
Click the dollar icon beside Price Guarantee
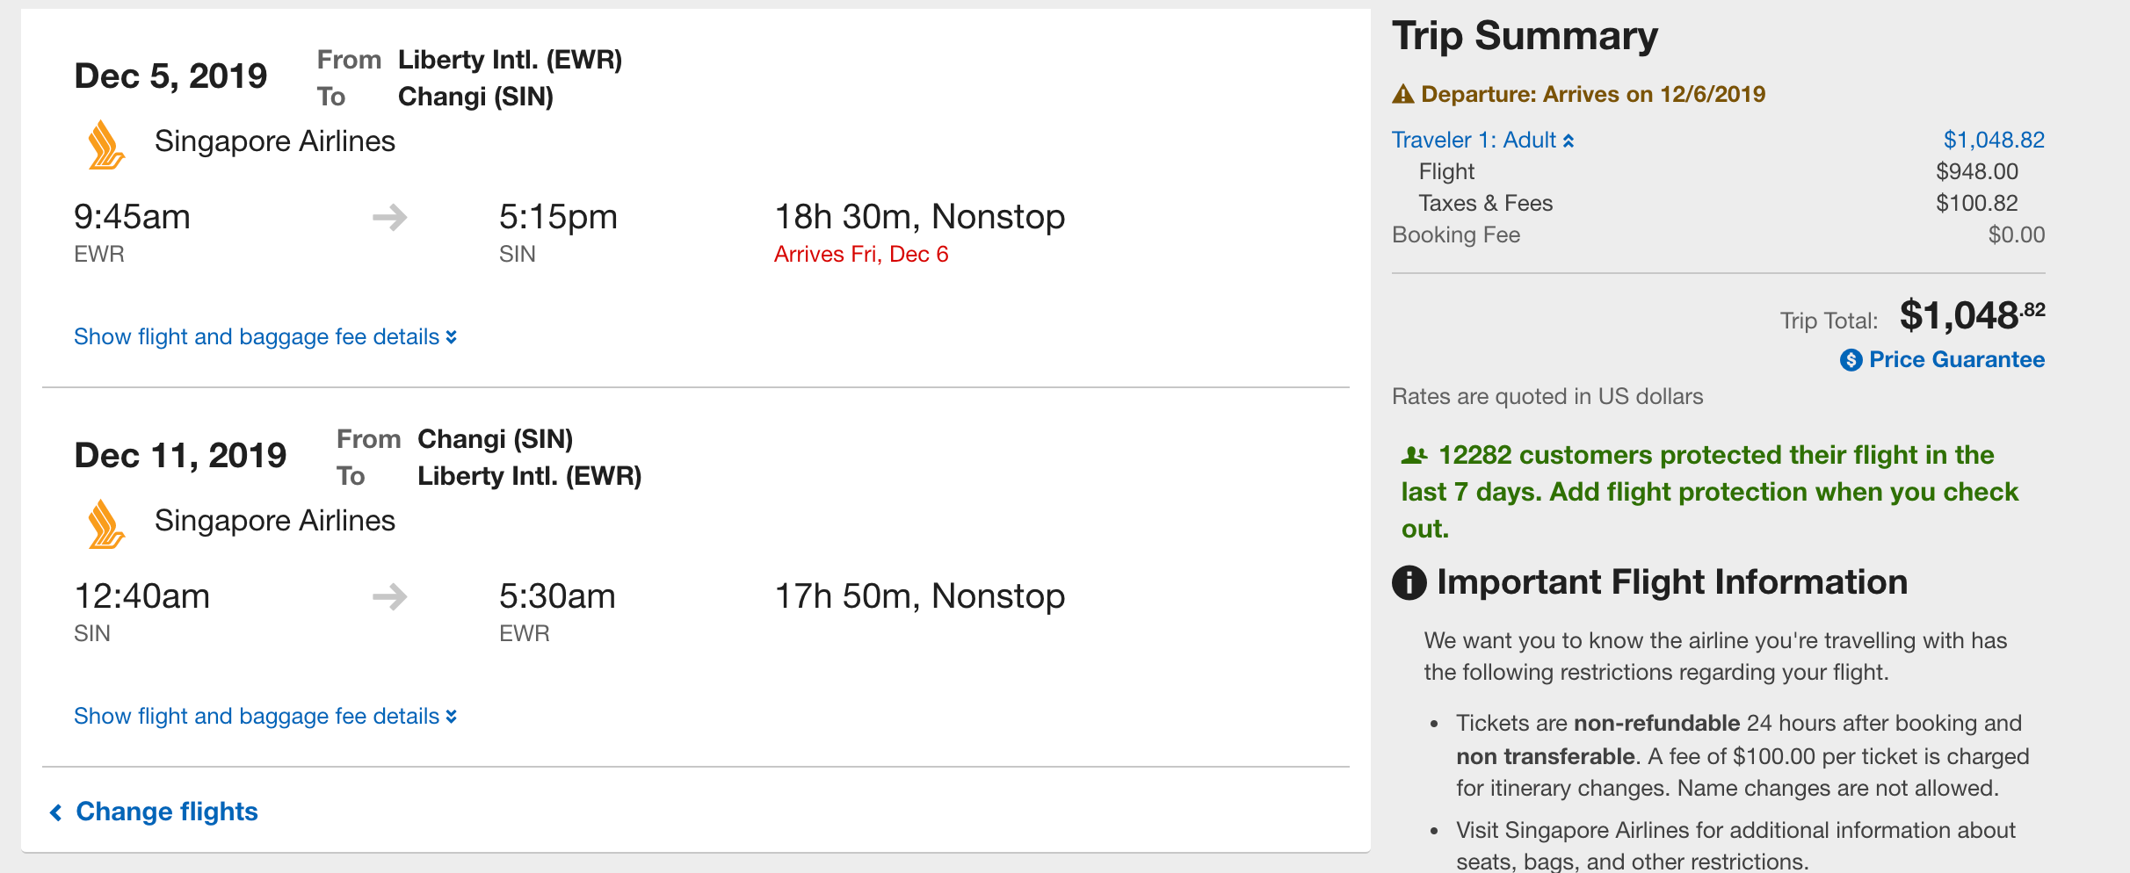coord(1851,360)
